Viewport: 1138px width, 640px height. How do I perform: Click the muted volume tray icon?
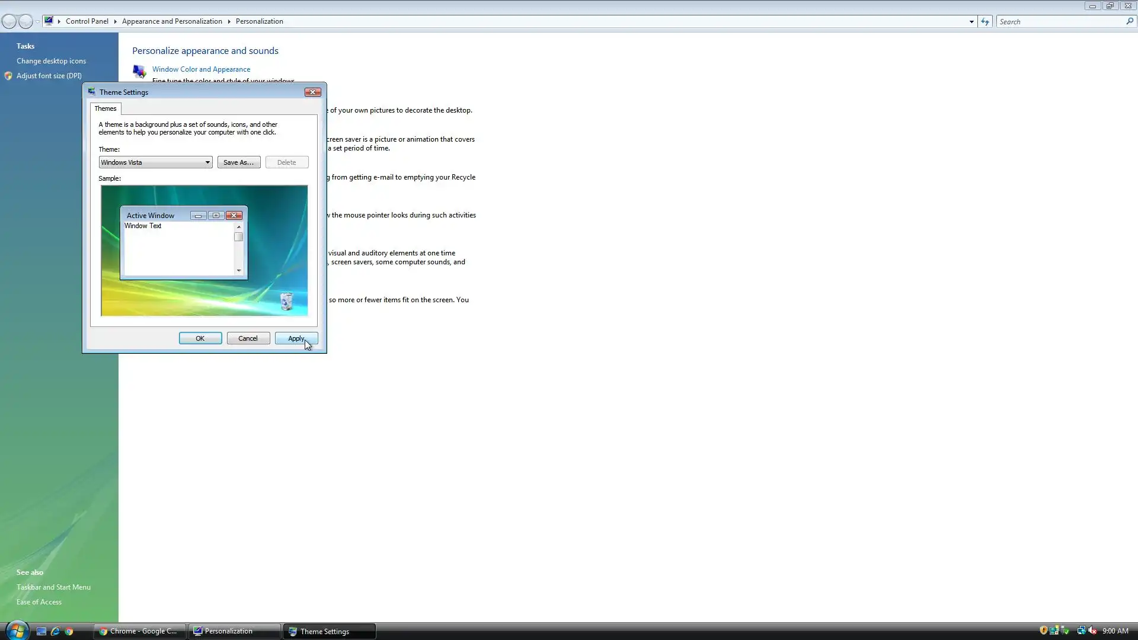click(1092, 631)
